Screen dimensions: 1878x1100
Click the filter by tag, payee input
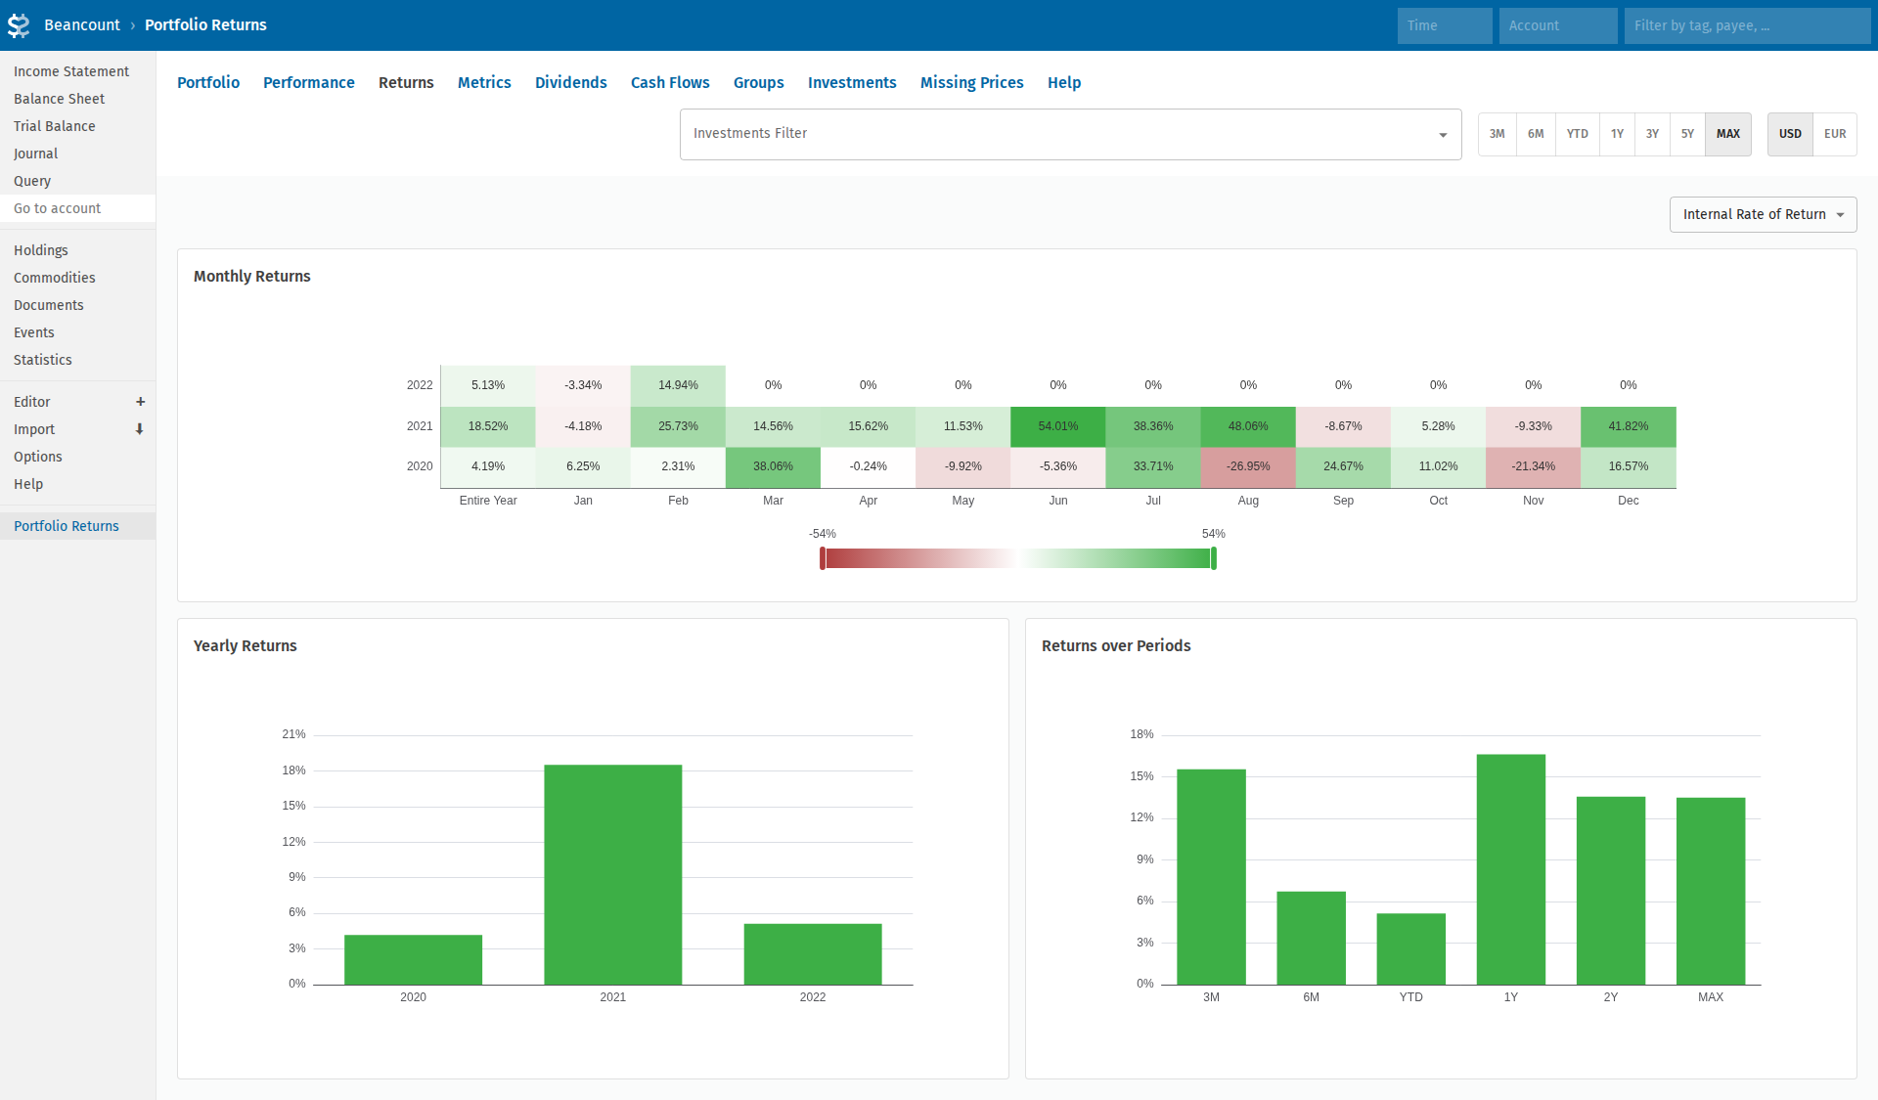click(x=1746, y=25)
